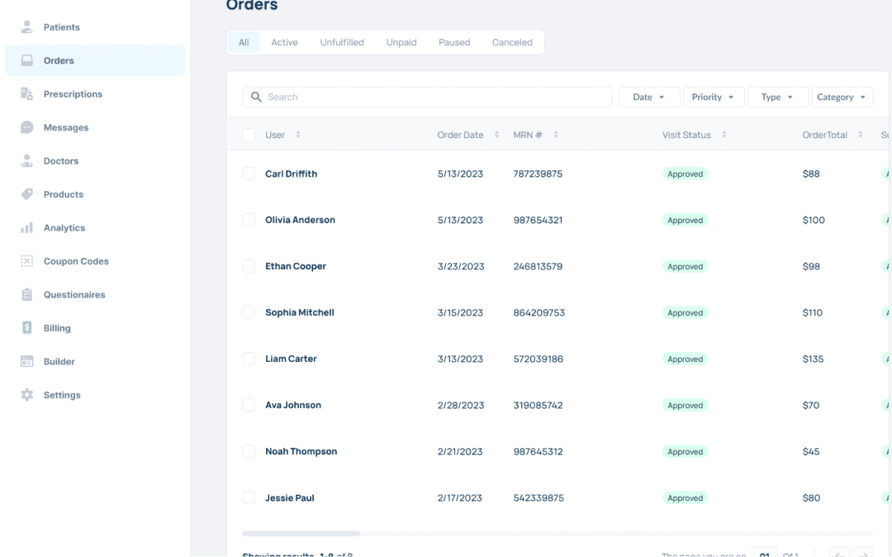The height and width of the screenshot is (557, 892).
Task: Expand the Category filter dropdown
Action: pyautogui.click(x=842, y=98)
